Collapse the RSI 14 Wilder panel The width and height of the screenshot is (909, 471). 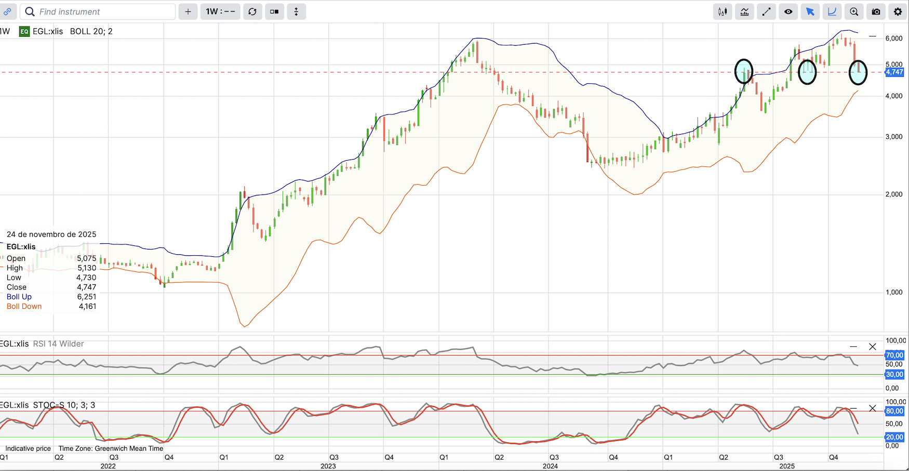(853, 347)
